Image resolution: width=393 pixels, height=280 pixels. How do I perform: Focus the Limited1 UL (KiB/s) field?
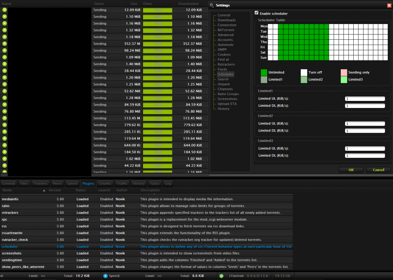point(365,99)
